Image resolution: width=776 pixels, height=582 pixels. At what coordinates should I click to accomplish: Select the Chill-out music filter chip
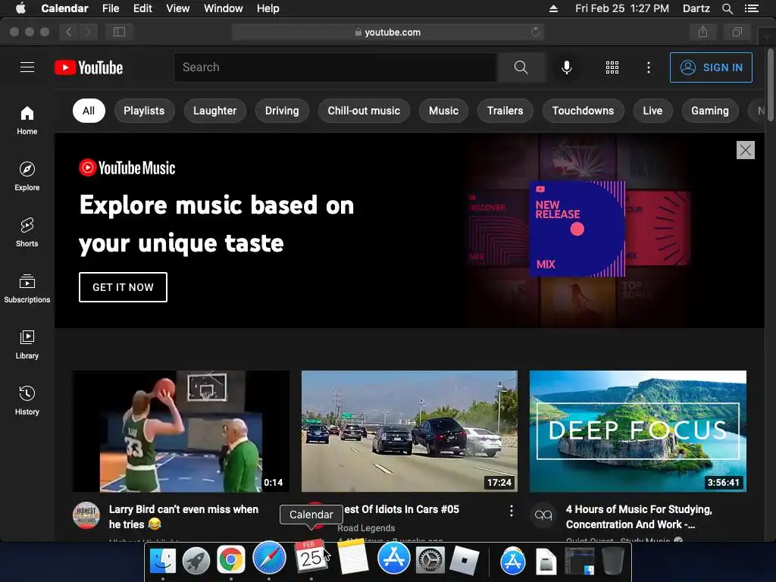364,111
